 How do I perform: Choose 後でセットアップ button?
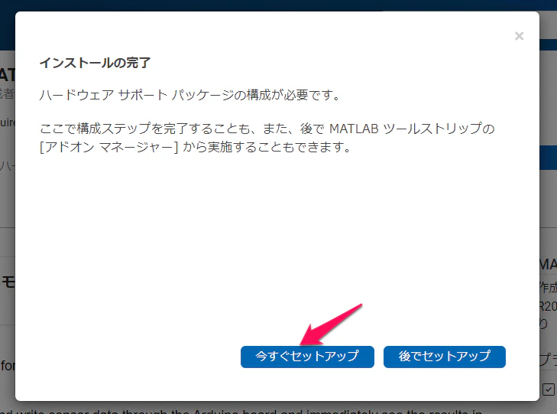pyautogui.click(x=445, y=357)
